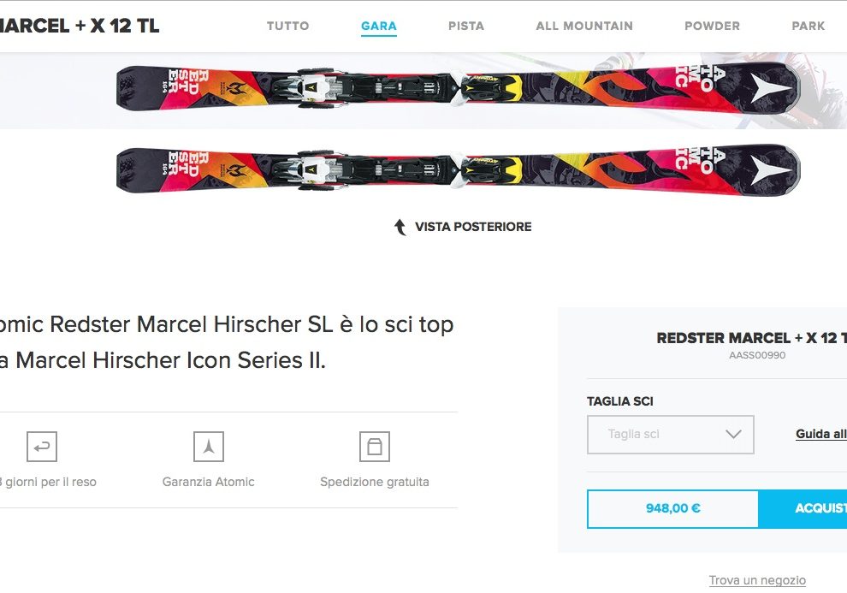Image resolution: width=847 pixels, height=593 pixels.
Task: Click the return policy arrow icon
Action: [x=42, y=446]
